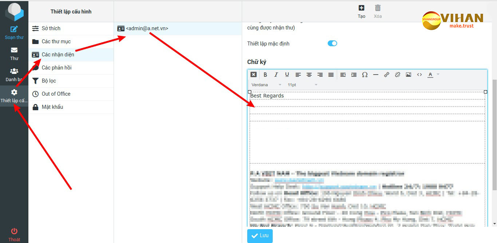Click the insert link icon
The image size is (497, 243).
387,75
